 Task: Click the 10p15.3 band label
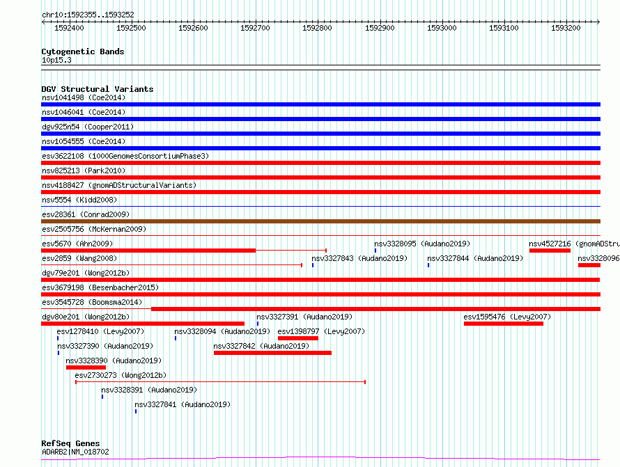[56, 60]
